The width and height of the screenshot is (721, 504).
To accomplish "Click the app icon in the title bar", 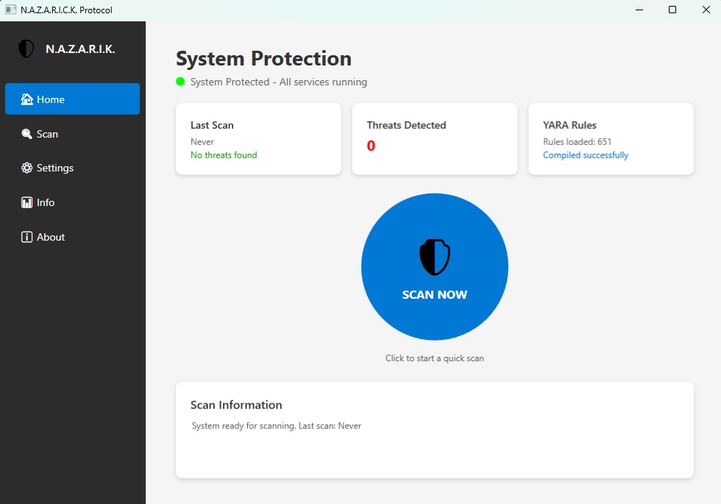I will 10,10.
